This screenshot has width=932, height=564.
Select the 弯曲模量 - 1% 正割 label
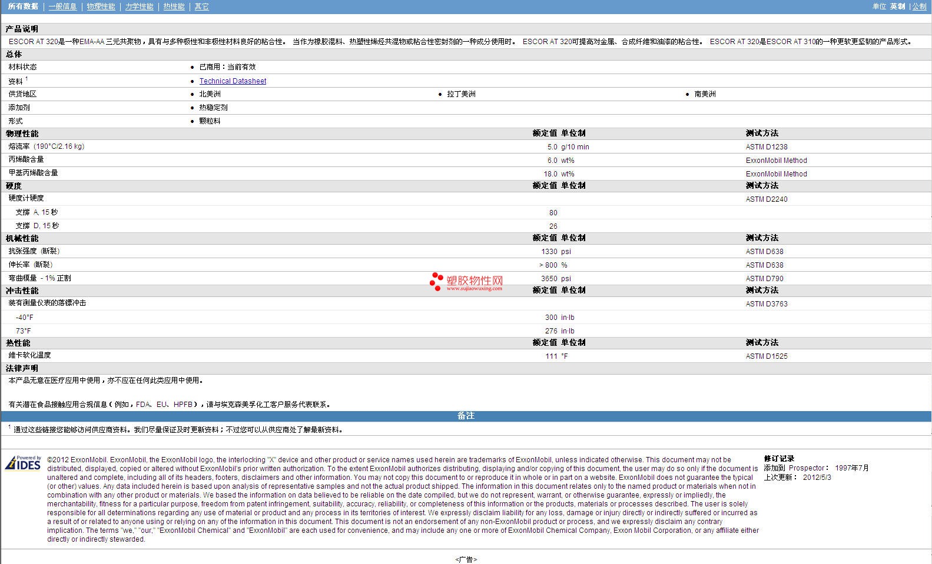coord(39,278)
